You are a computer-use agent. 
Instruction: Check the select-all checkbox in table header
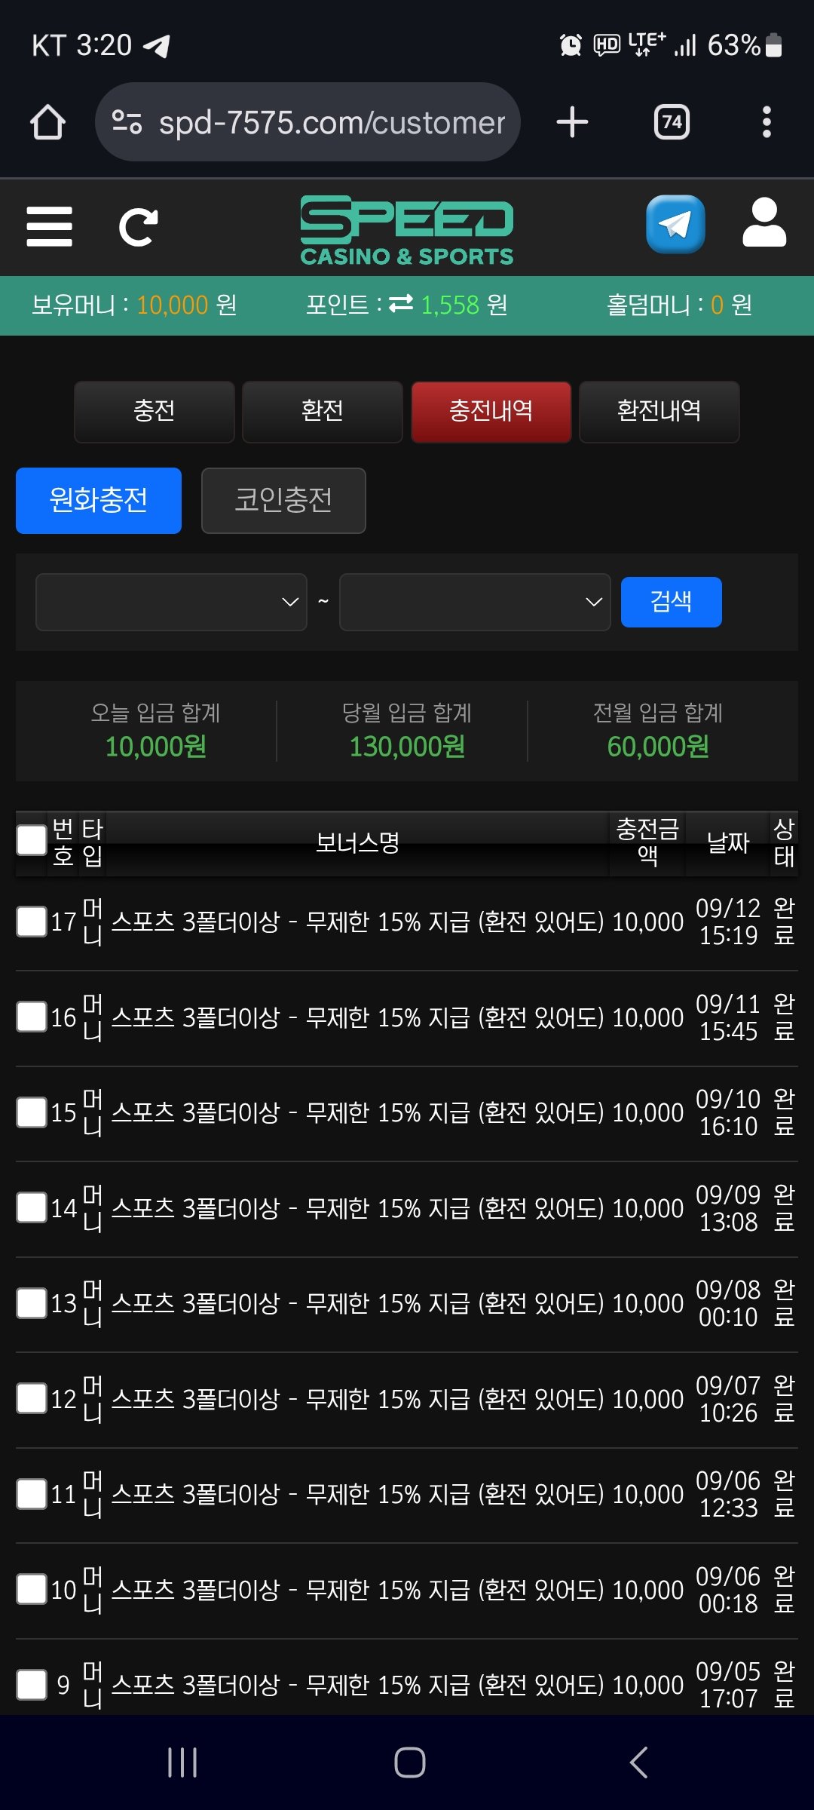coord(32,840)
